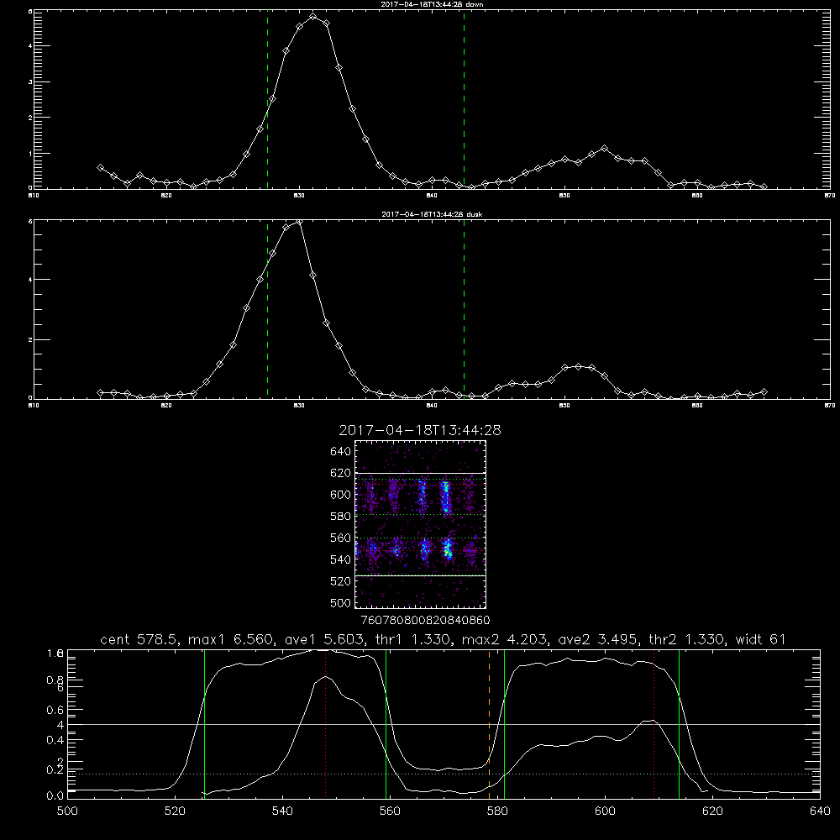Click the first diamond marker on dawn curve

click(100, 168)
